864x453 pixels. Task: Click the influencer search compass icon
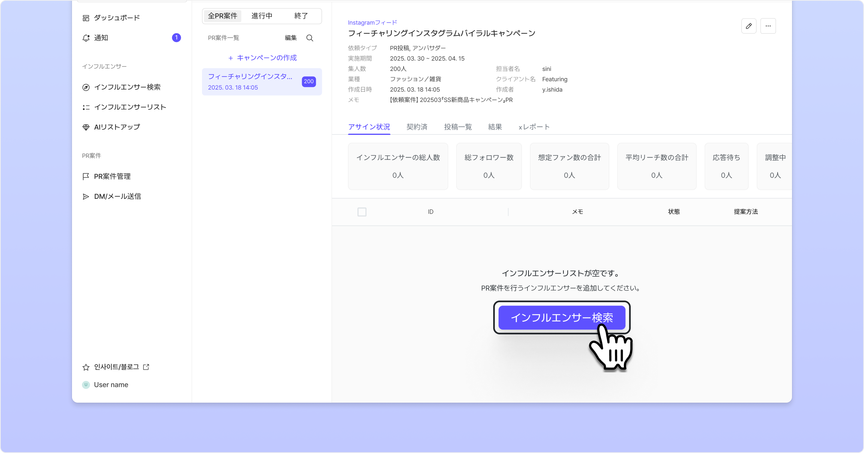pyautogui.click(x=86, y=87)
